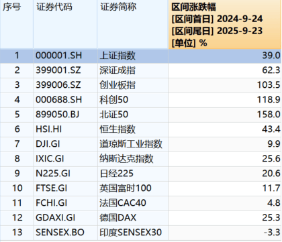Click the value 103.5
Viewport: 282px width, 242px height.
tap(269, 85)
